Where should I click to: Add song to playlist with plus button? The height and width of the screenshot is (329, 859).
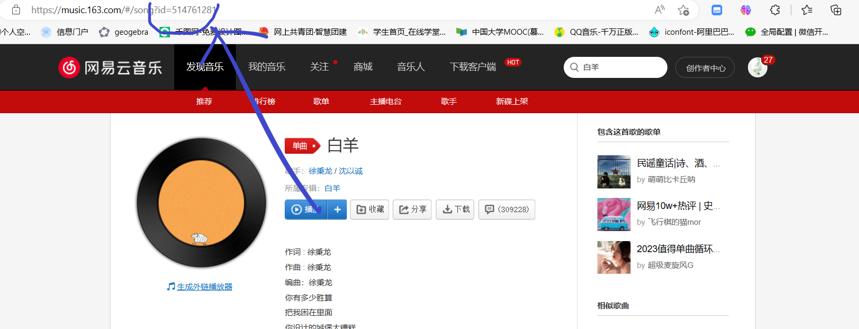pyautogui.click(x=337, y=210)
